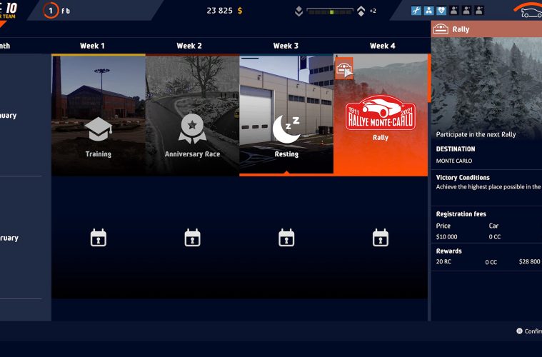Click the gold dollar currency icon

(x=240, y=11)
